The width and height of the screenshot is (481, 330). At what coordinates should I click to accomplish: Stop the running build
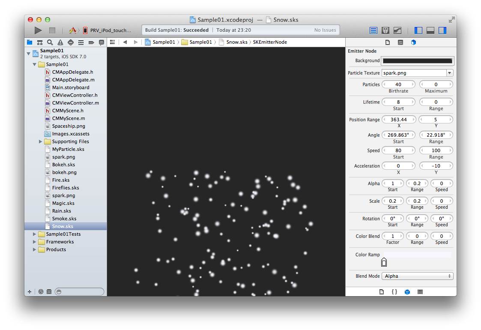pyautogui.click(x=52, y=30)
